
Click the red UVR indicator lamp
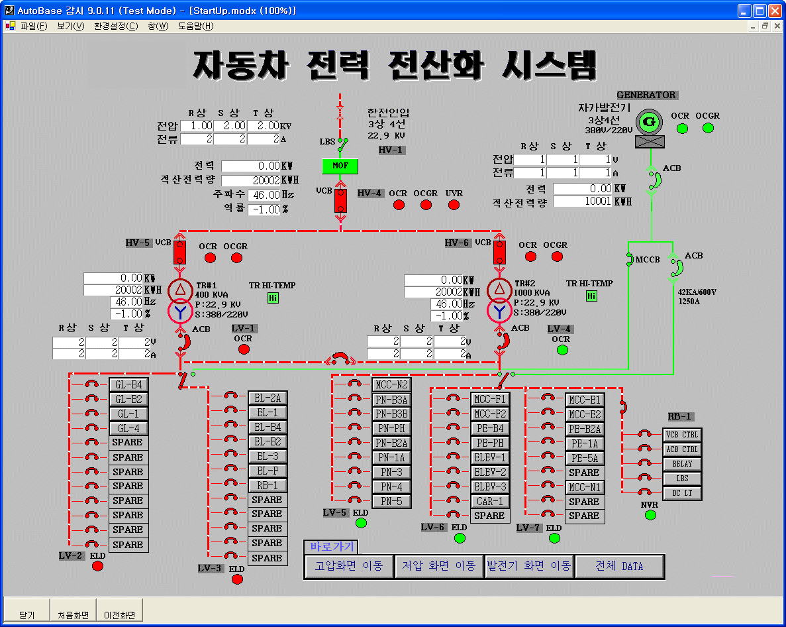coord(454,205)
